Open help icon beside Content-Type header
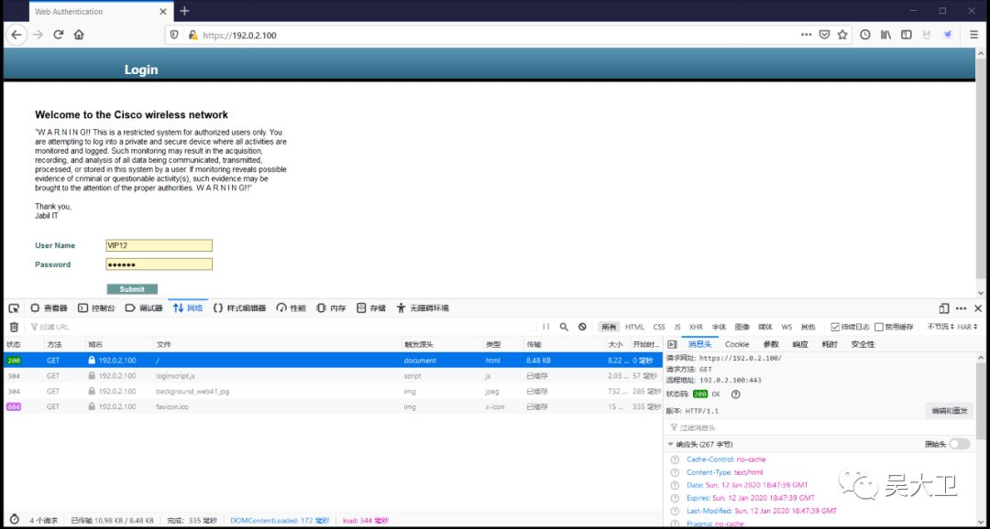The width and height of the screenshot is (990, 529). [675, 472]
